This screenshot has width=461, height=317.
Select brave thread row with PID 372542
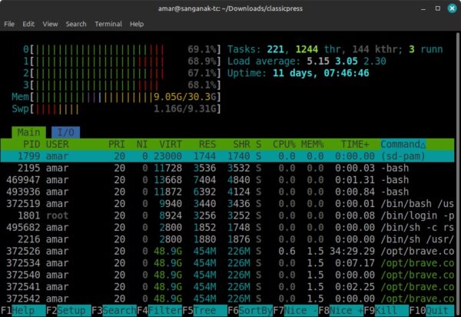click(x=227, y=299)
